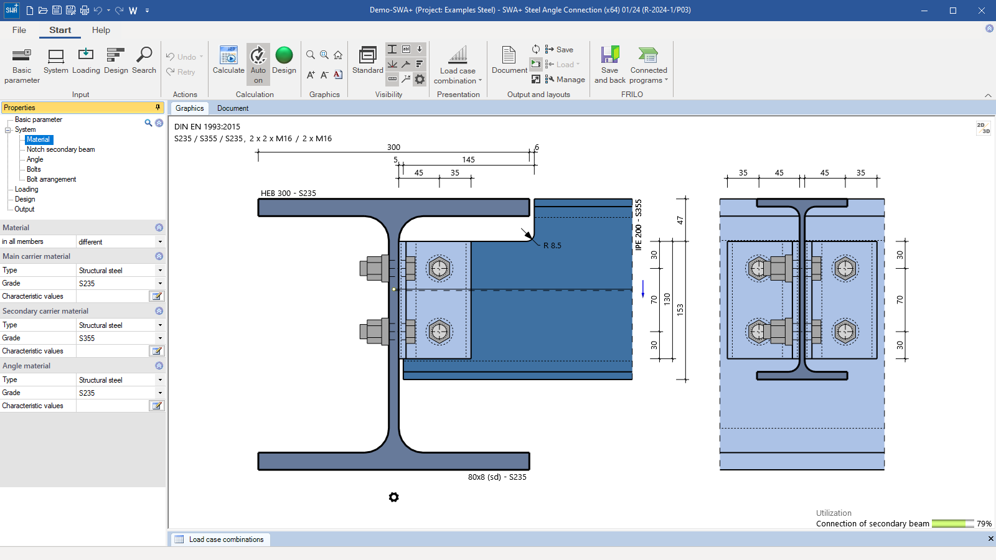Image resolution: width=996 pixels, height=560 pixels.
Task: Refresh output with circular arrows icon
Action: (x=536, y=49)
